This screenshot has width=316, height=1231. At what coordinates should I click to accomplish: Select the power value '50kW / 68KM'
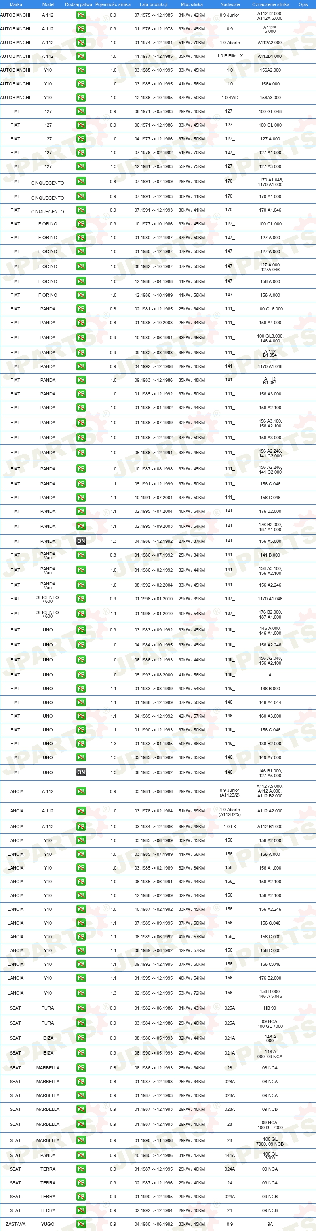(192, 744)
